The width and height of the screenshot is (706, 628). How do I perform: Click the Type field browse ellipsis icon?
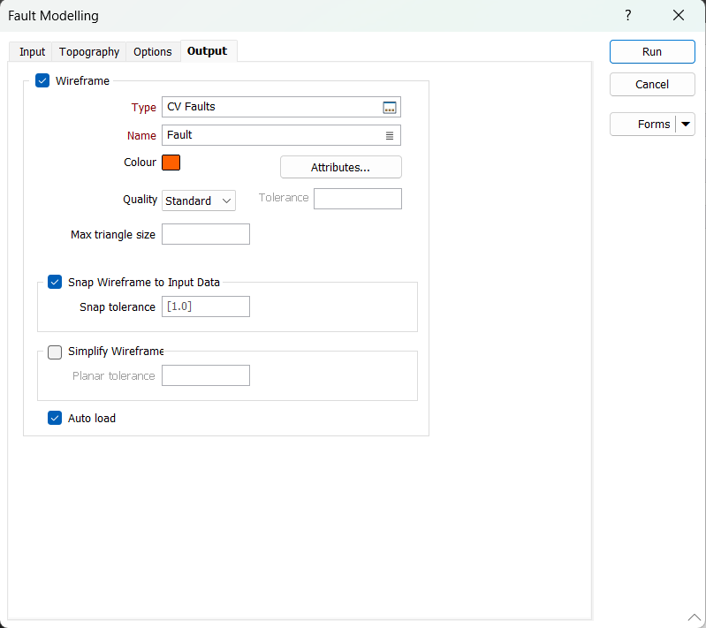(390, 108)
